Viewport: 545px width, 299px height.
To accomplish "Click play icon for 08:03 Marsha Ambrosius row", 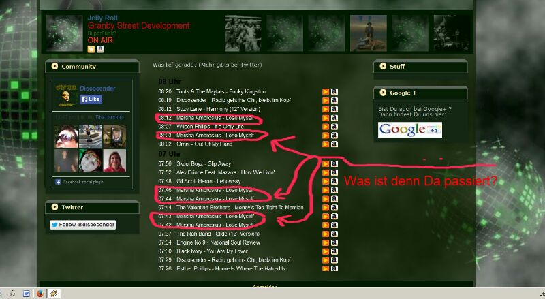I will (326, 136).
